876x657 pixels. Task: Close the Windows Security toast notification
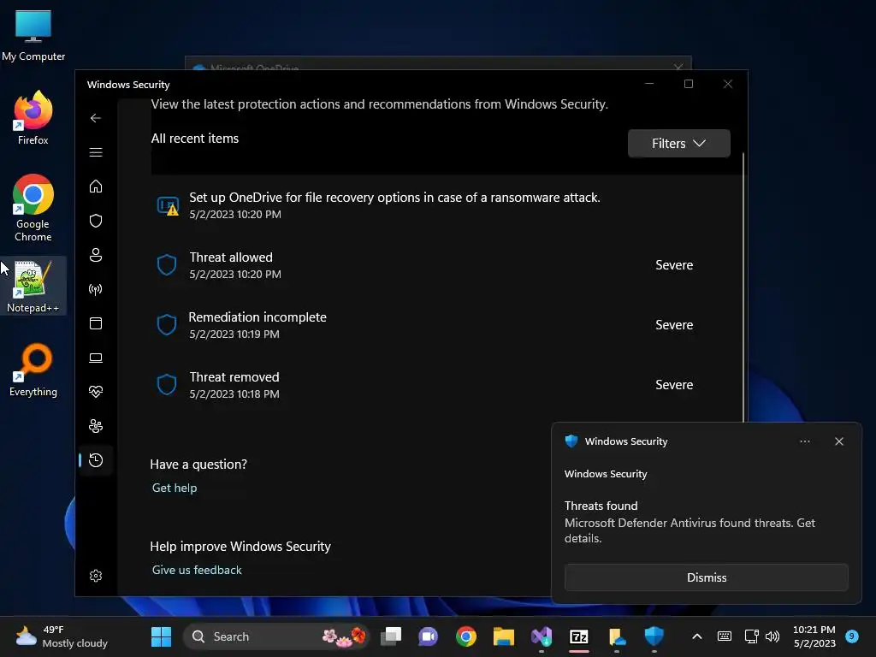coord(838,441)
